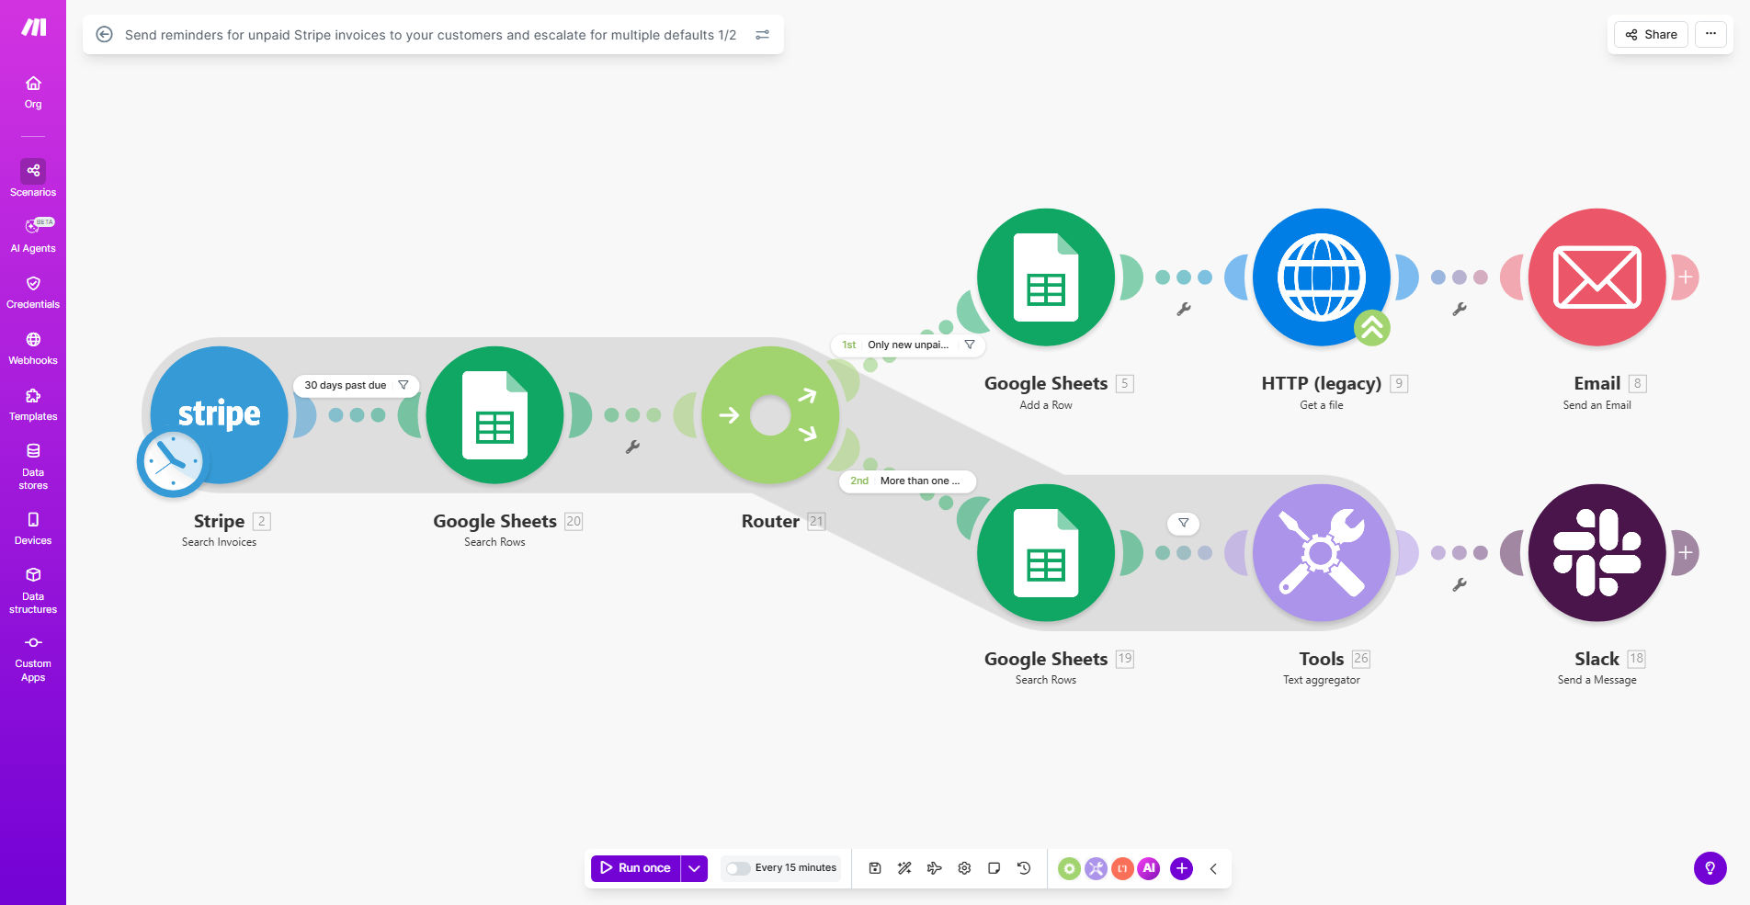Open Data structures section
The image size is (1750, 905).
[x=33, y=590]
